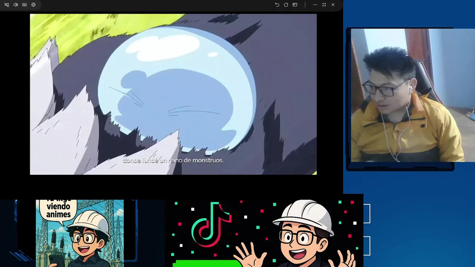The height and width of the screenshot is (267, 475).
Task: Click the subtitle 'donde fundé un reino de monstruos.'
Action: pos(173,161)
